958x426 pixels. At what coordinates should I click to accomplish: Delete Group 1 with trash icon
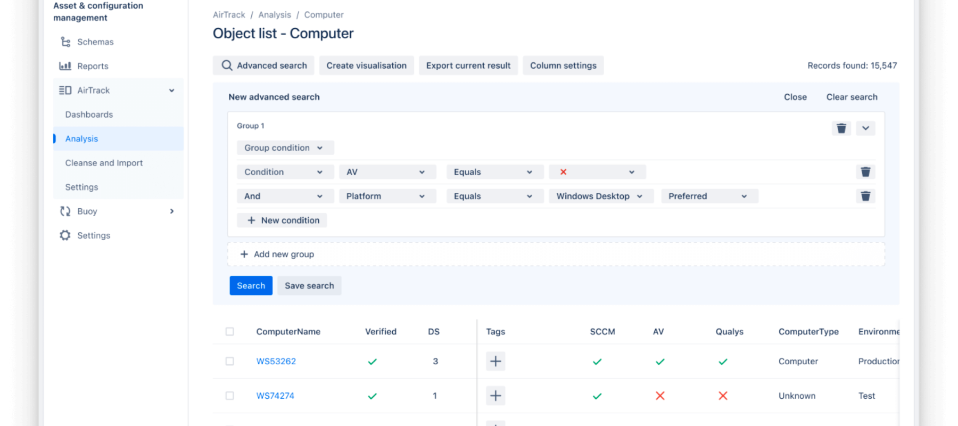(x=841, y=128)
